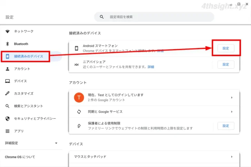Click the Nearby Share icon in ニアバイシェア row
251x167 pixels.
tap(77, 65)
